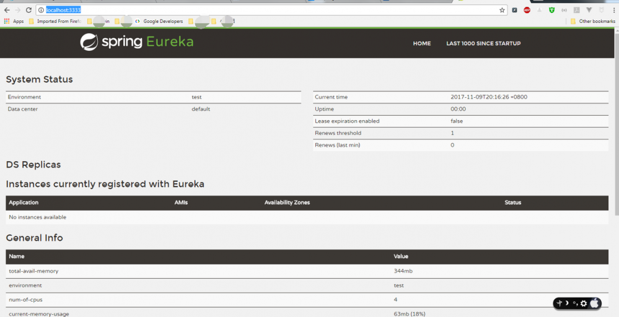Click the Status column header
Viewport: 619px width, 317px height.
click(x=513, y=202)
